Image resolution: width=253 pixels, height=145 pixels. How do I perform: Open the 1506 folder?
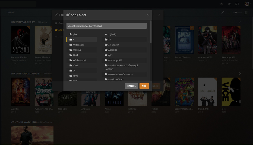coord(82,76)
